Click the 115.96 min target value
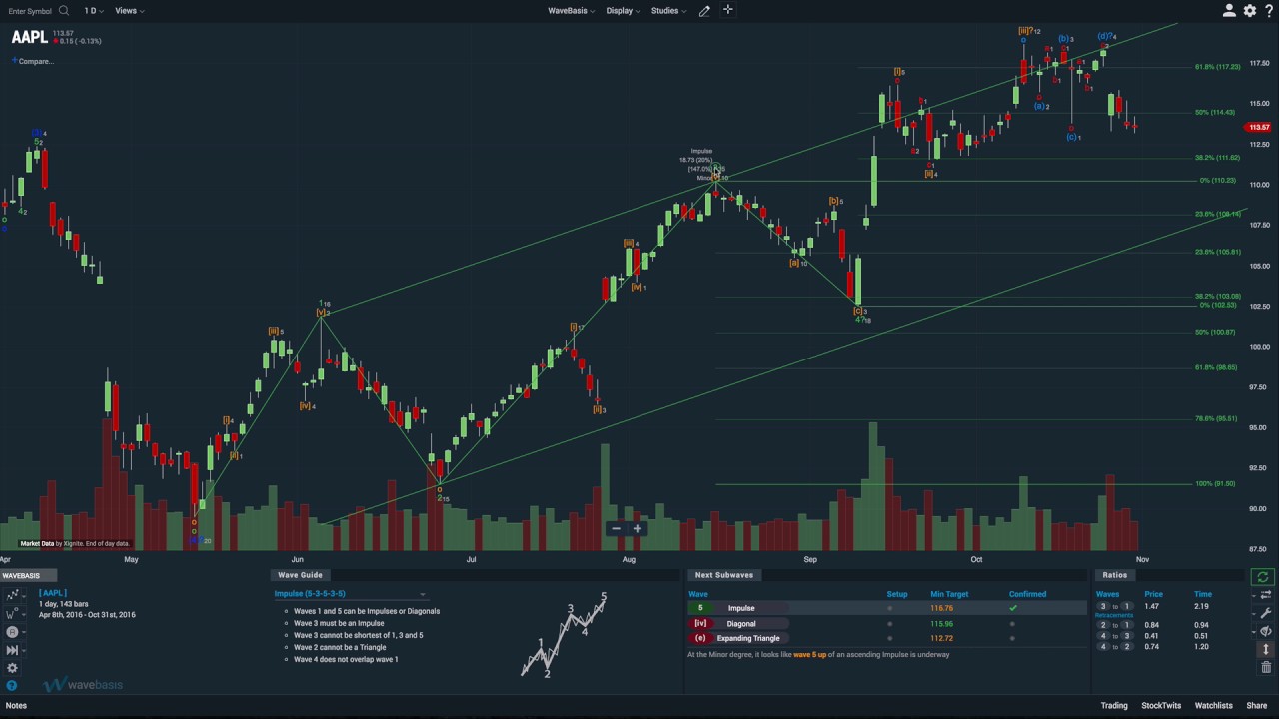The width and height of the screenshot is (1279, 719). pyautogui.click(x=941, y=624)
